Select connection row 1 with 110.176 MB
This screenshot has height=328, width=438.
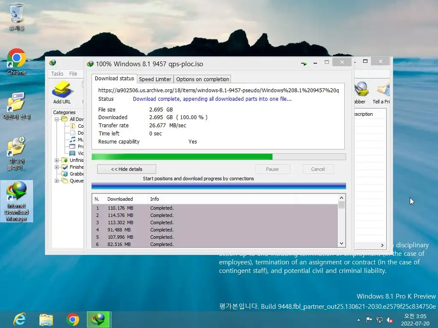[215, 208]
